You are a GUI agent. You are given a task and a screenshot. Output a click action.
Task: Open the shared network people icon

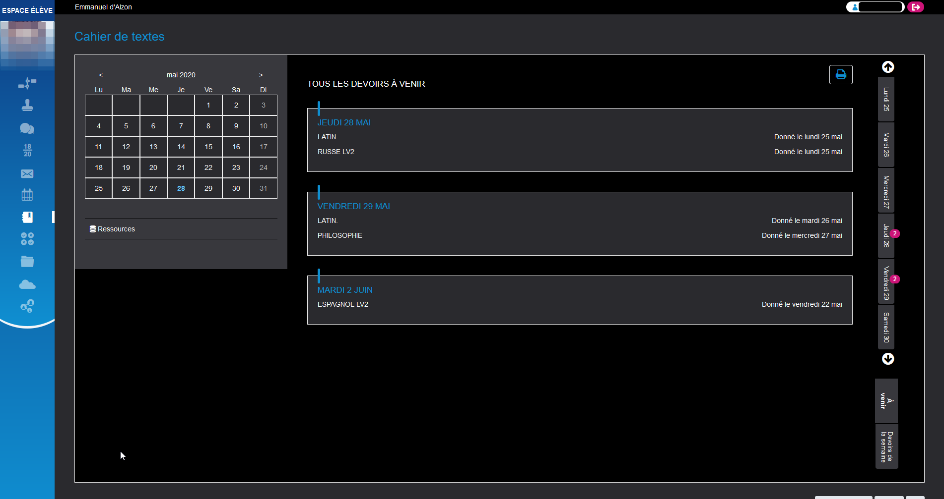[27, 306]
